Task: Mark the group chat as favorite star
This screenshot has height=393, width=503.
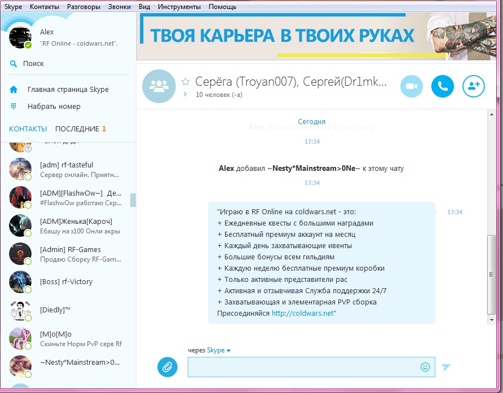Action: [186, 82]
